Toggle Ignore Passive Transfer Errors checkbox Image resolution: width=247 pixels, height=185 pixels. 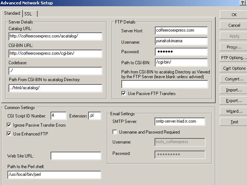(9, 125)
